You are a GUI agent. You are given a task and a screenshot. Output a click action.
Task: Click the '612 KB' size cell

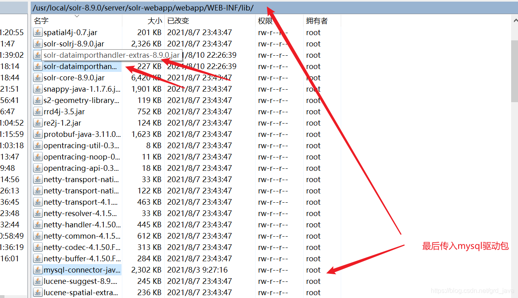(149, 236)
